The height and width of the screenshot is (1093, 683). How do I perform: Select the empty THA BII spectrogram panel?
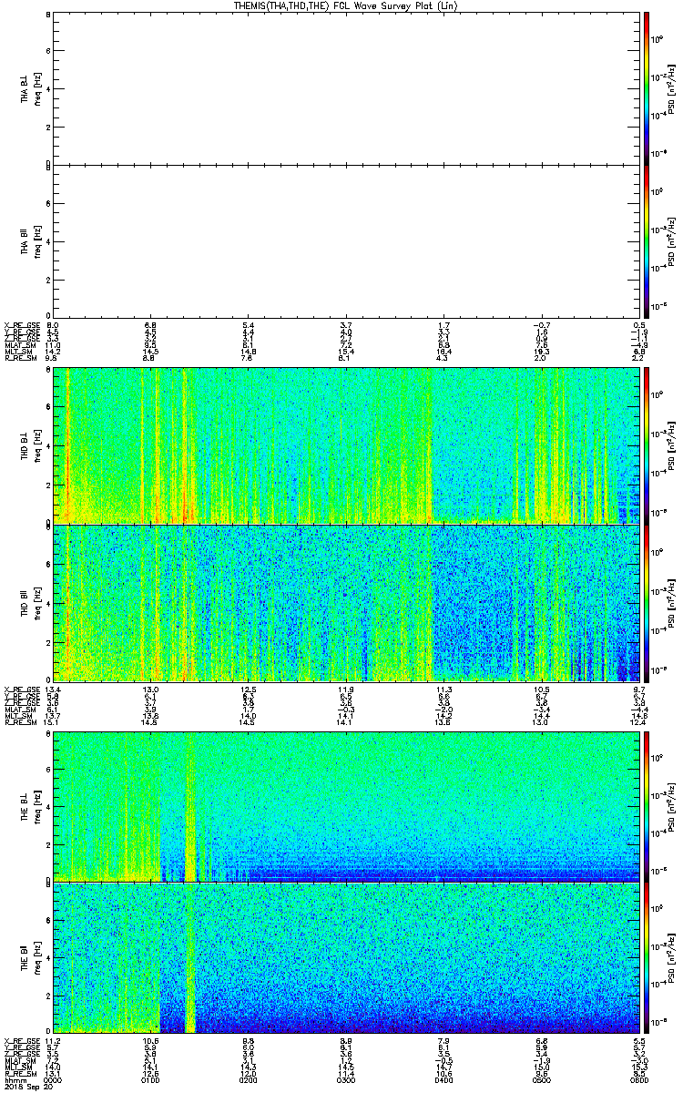(x=345, y=240)
